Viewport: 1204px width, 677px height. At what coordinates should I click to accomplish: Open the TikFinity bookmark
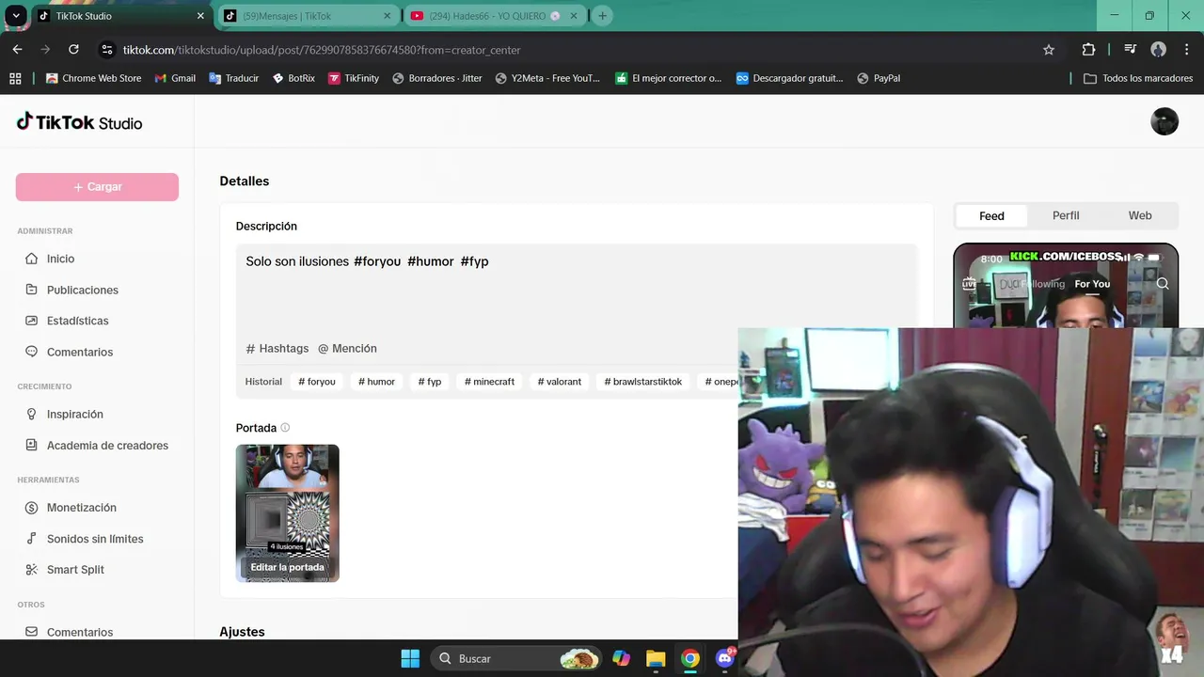(354, 78)
